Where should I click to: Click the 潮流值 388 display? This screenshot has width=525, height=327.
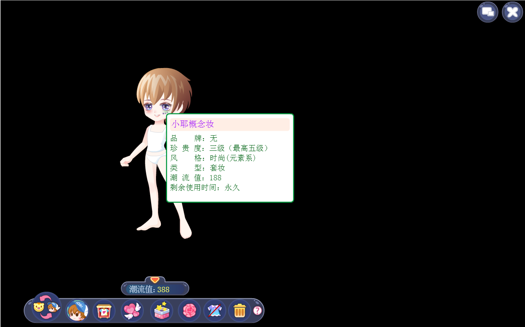coord(155,289)
